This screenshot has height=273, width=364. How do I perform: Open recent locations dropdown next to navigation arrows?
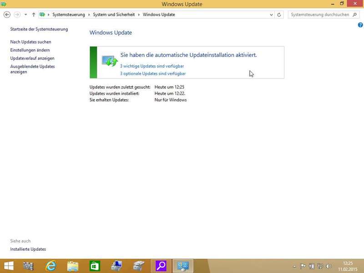[x=25, y=15]
